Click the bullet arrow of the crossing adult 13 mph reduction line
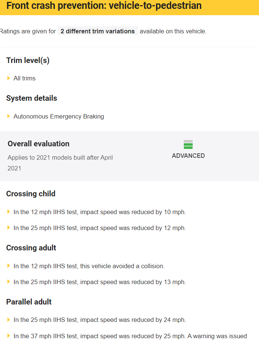This screenshot has width=259, height=343. click(9, 282)
